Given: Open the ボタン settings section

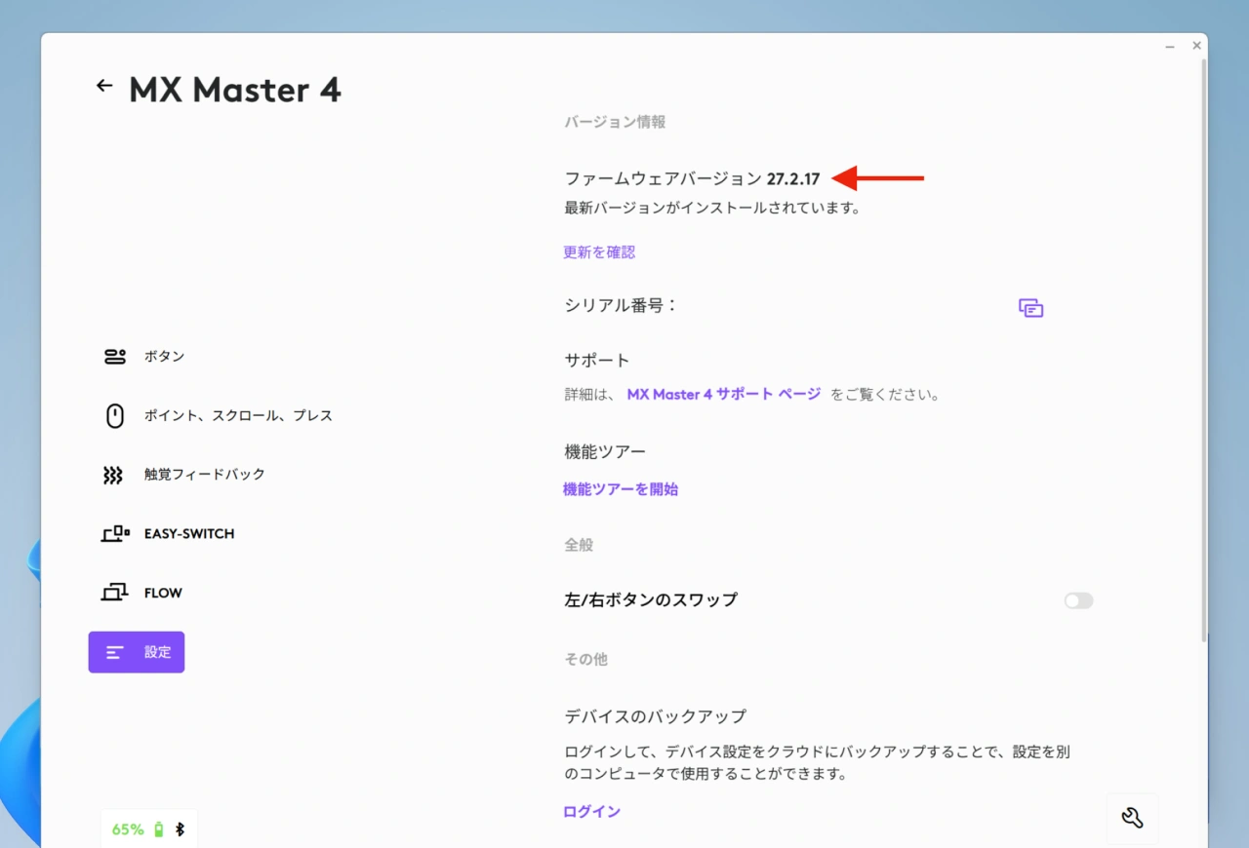Looking at the screenshot, I should (144, 357).
